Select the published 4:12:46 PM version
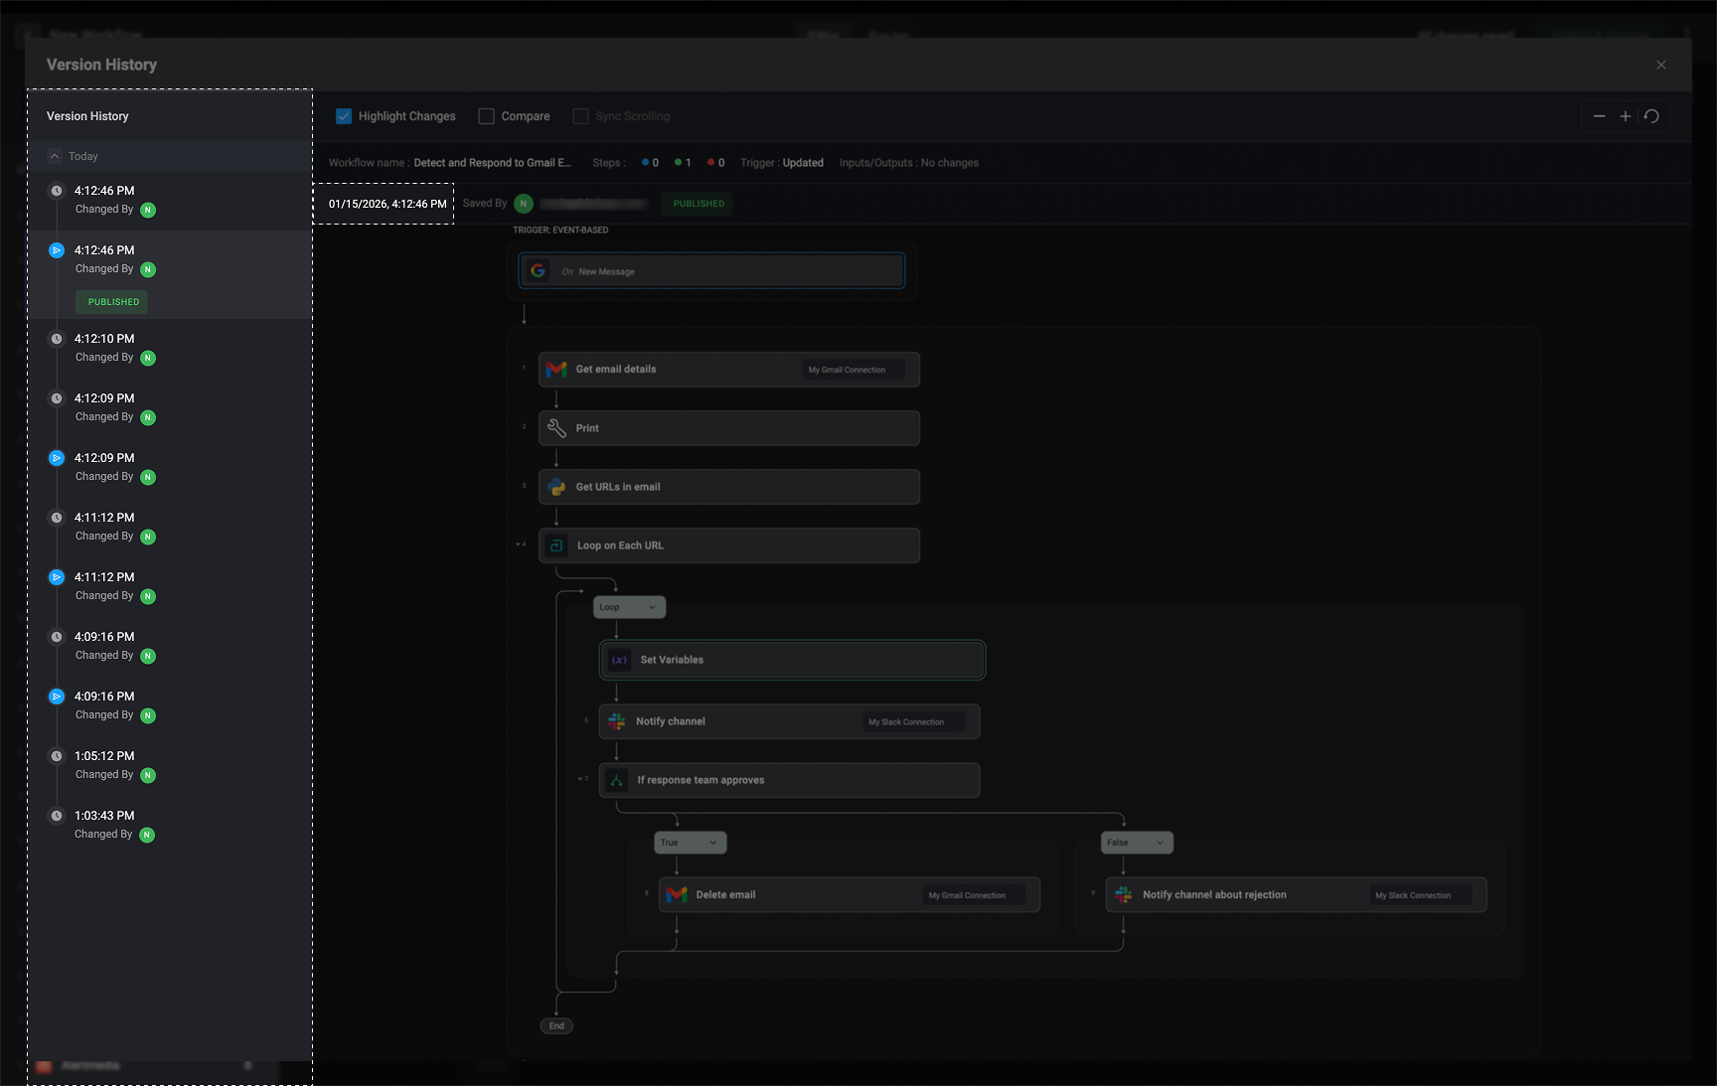This screenshot has height=1086, width=1717. (170, 274)
